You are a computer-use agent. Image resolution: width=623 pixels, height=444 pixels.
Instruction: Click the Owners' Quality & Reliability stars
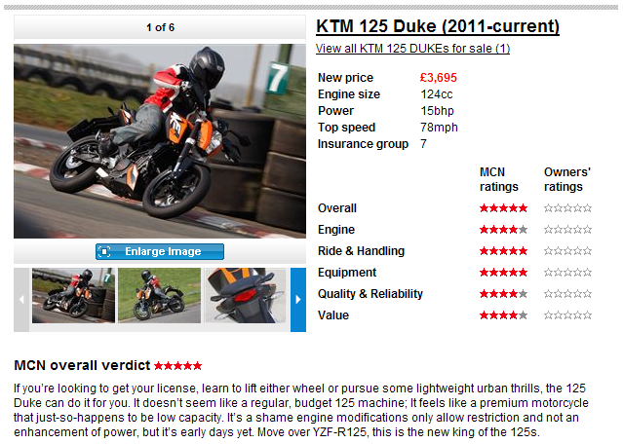click(567, 294)
